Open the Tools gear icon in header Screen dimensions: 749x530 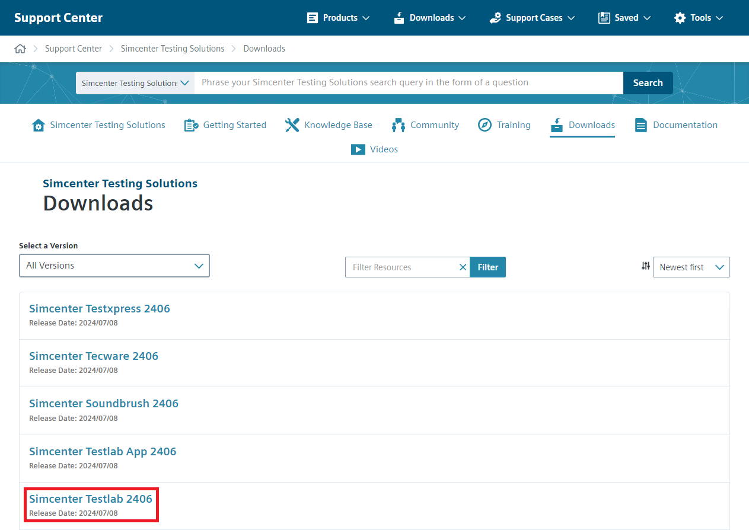(680, 17)
